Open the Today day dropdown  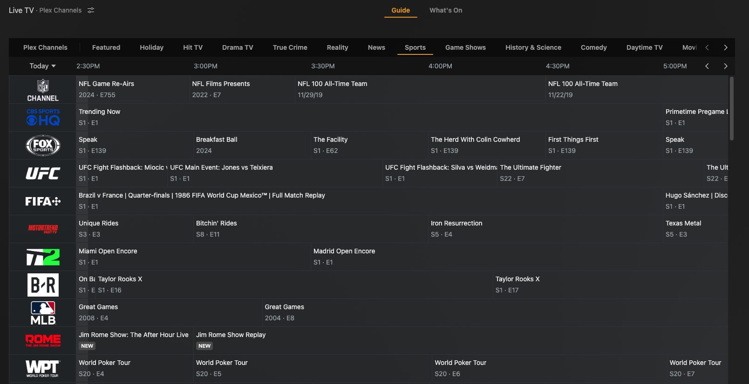42,66
